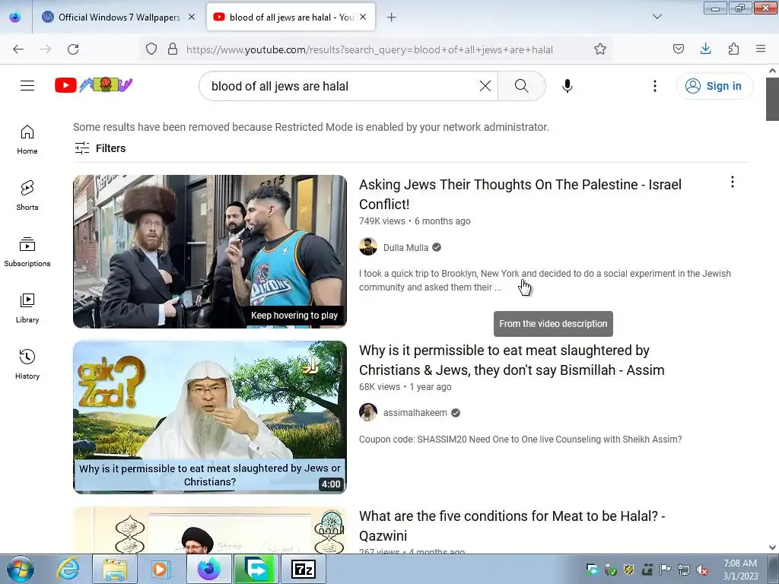Open the tracking protection shield icon
Image resolution: width=779 pixels, height=584 pixels.
pyautogui.click(x=151, y=49)
